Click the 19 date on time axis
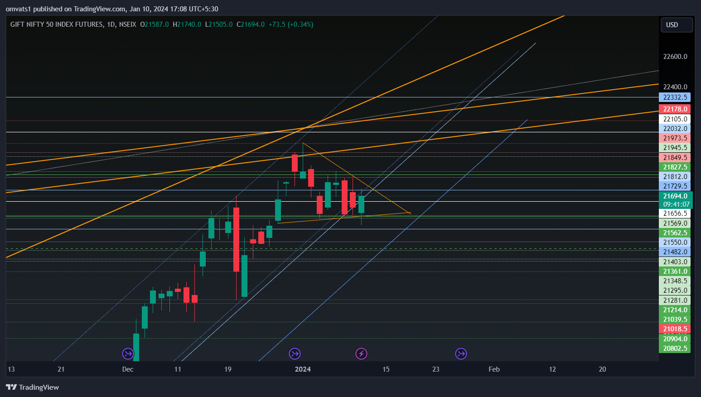Image resolution: width=701 pixels, height=397 pixels. click(228, 369)
